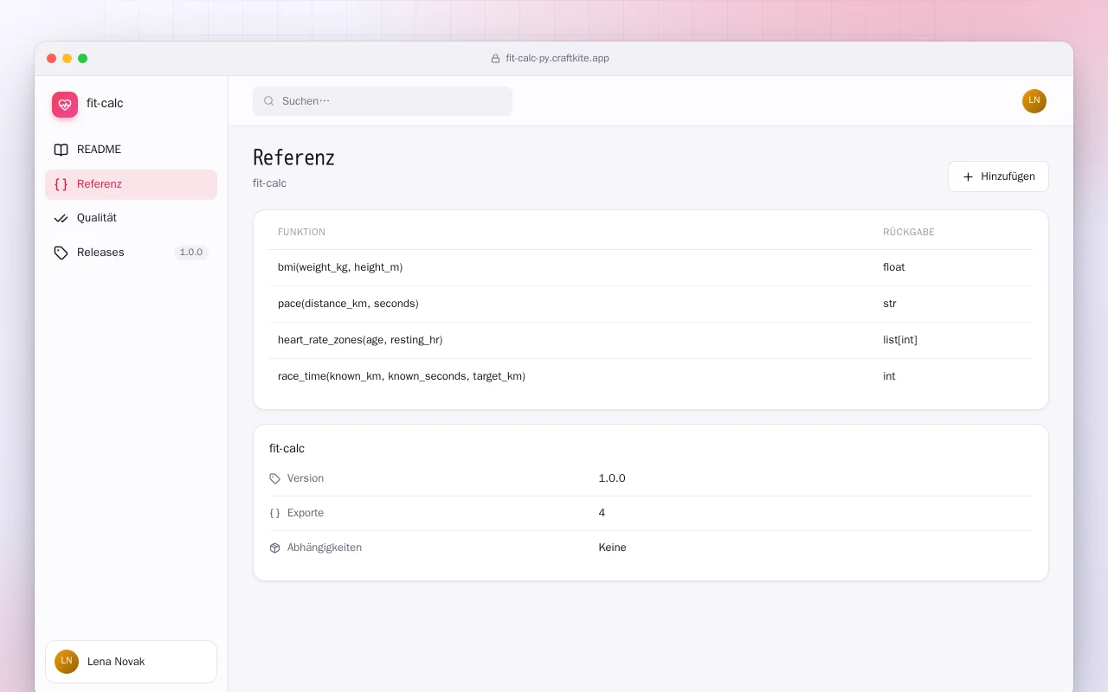Viewport: 1108px width, 692px height.
Task: Select the race_time function row
Action: click(x=650, y=377)
